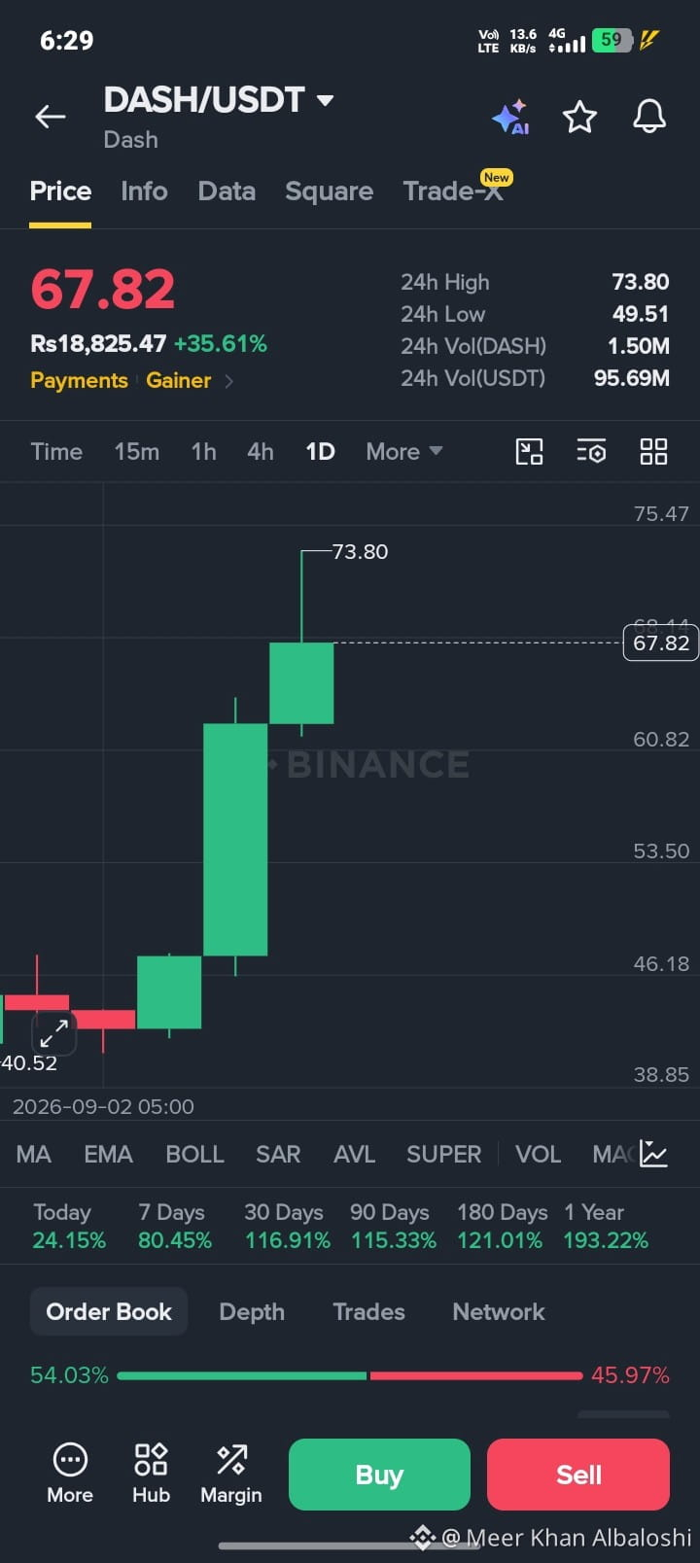
Task: Expand chart to fullscreen with arrows icon
Action: (x=53, y=1032)
